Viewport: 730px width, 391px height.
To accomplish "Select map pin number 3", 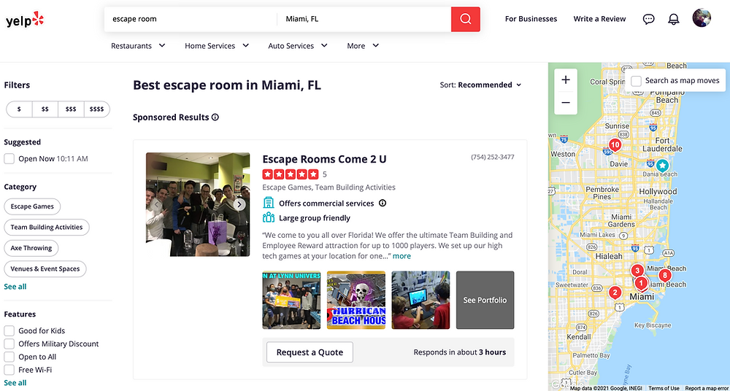I will pos(637,271).
